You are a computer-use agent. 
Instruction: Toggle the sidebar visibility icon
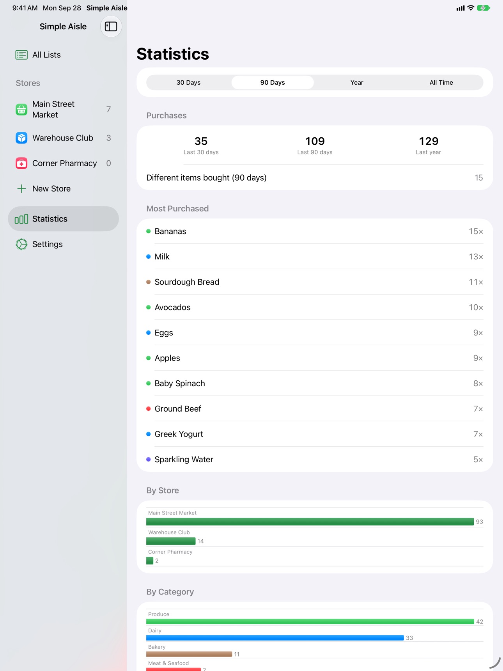click(111, 27)
